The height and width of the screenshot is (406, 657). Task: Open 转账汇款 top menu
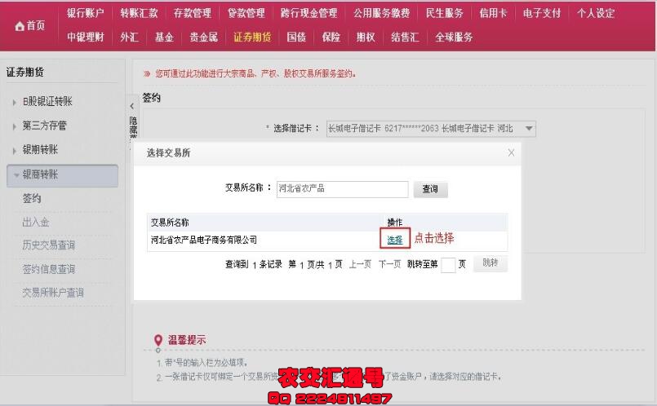coord(139,13)
